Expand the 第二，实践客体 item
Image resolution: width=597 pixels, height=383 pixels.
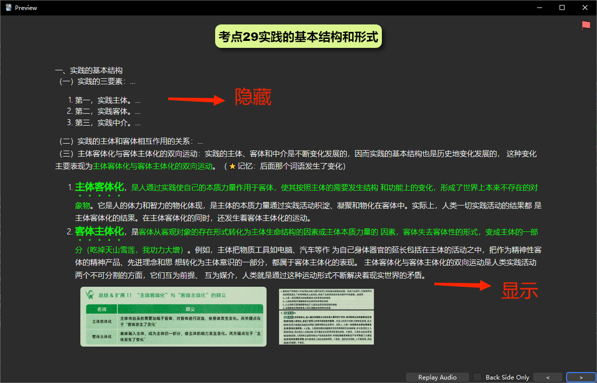(137, 111)
